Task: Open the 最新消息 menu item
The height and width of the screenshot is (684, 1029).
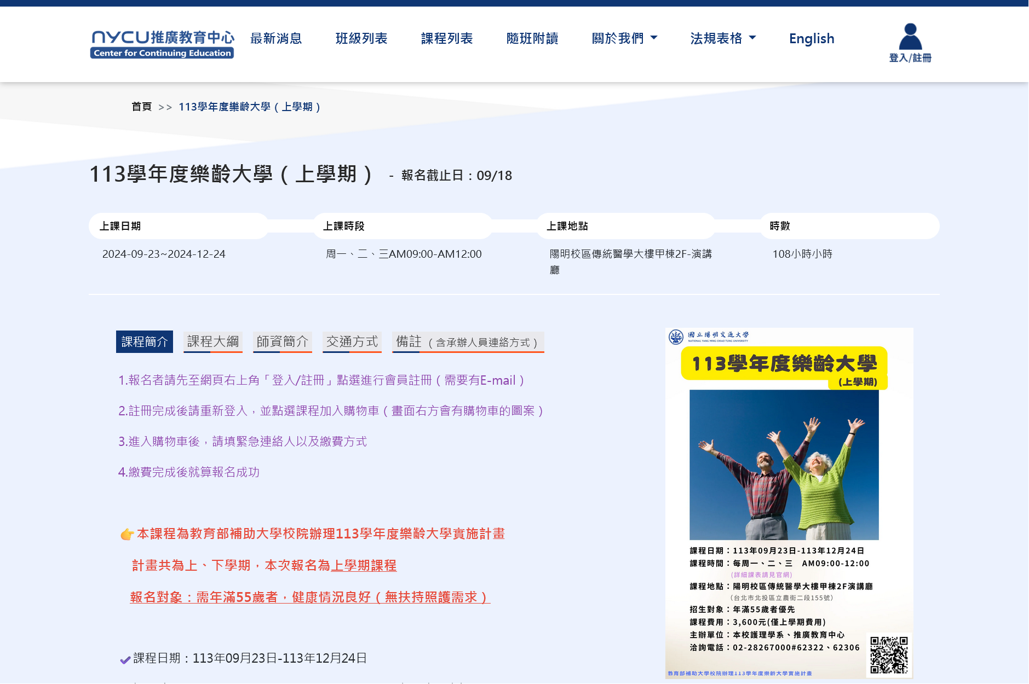Action: tap(276, 38)
